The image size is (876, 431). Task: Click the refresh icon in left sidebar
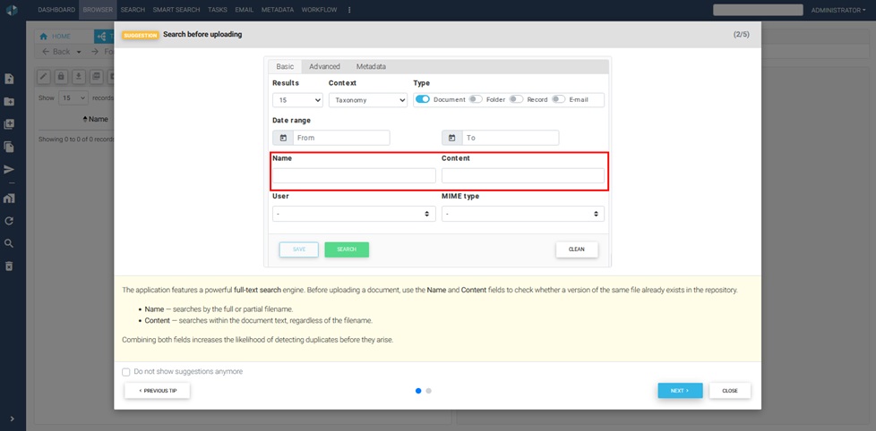pyautogui.click(x=9, y=221)
